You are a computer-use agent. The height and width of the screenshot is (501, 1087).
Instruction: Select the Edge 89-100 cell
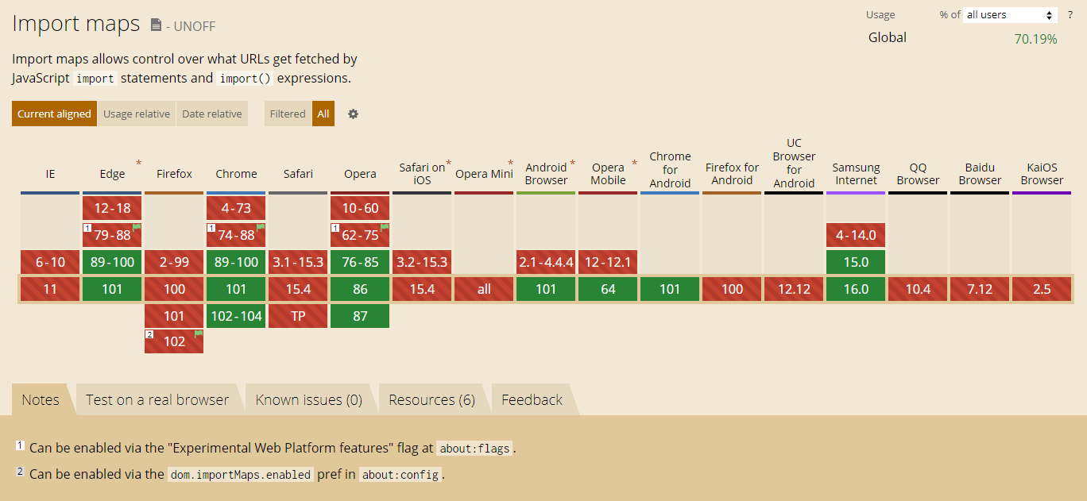pos(112,262)
